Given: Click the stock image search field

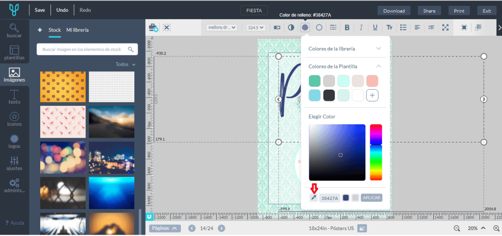Looking at the screenshot, I should (82, 49).
